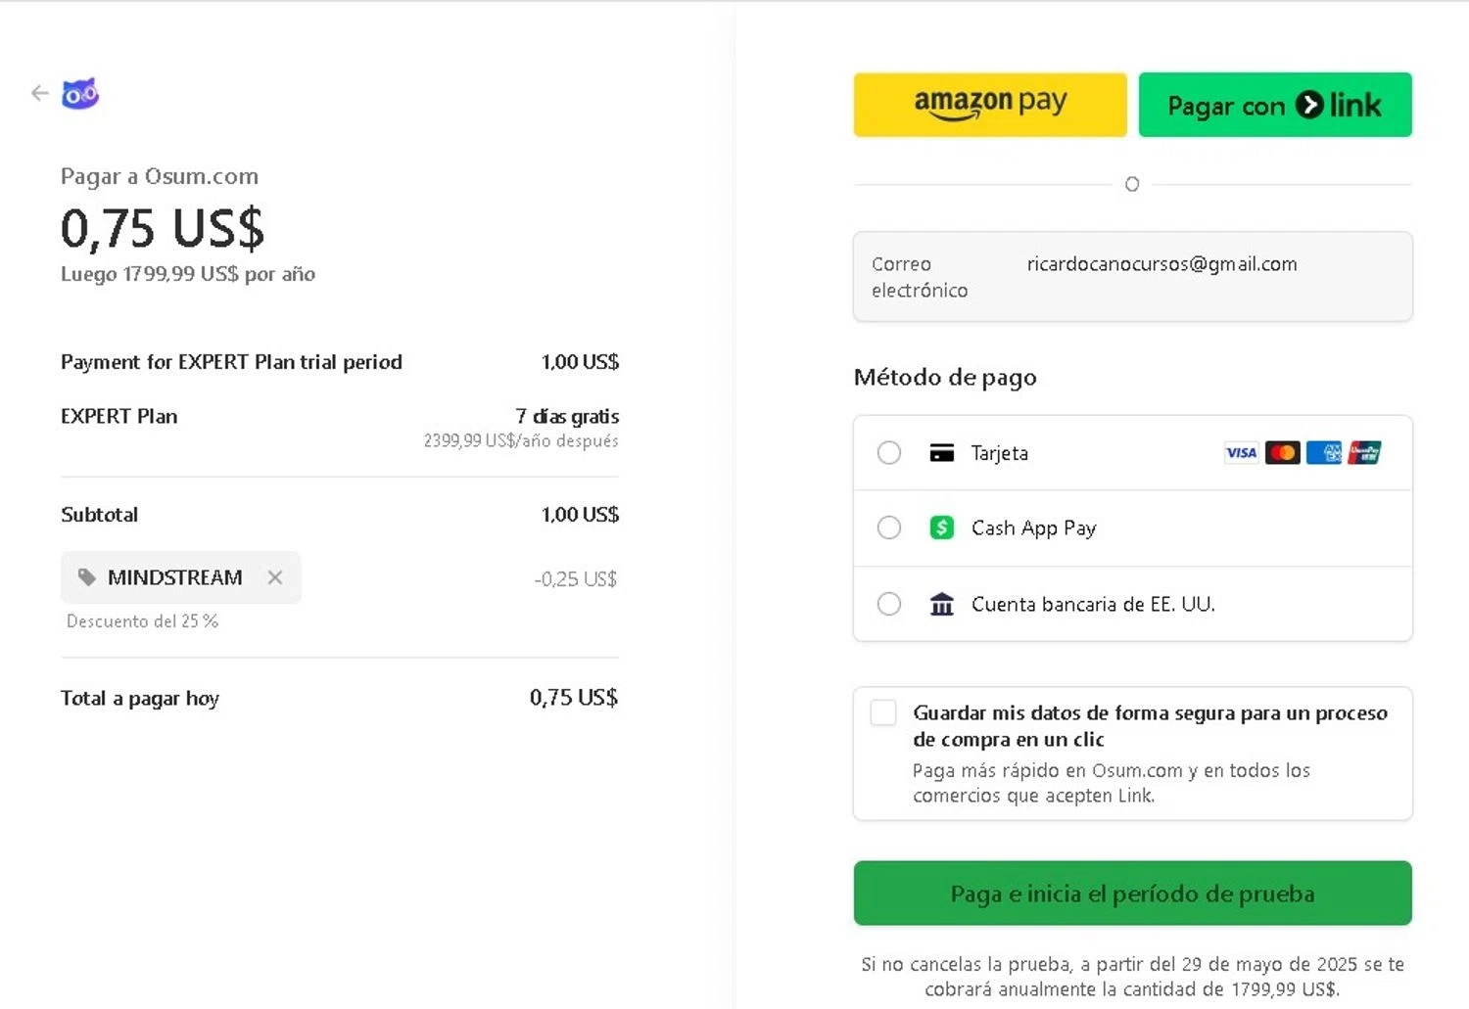The height and width of the screenshot is (1009, 1469).
Task: Click the American Express logo
Action: point(1324,453)
